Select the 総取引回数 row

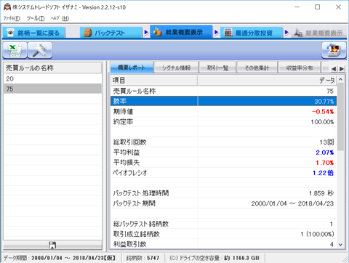click(x=224, y=142)
